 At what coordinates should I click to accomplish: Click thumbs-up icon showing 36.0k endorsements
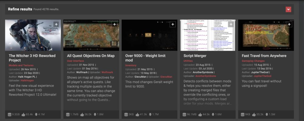click(x=82, y=115)
